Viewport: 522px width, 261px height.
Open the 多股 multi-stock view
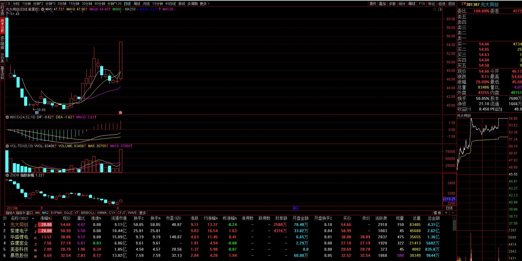click(392, 4)
